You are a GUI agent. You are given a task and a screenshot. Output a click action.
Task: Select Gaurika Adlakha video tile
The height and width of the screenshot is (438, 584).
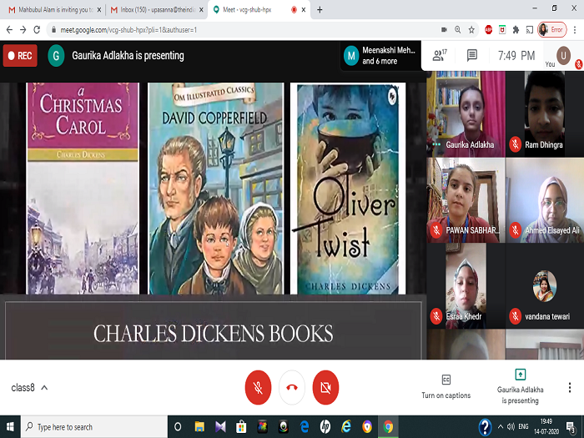click(x=466, y=113)
